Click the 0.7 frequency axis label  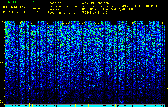(x=2, y=88)
